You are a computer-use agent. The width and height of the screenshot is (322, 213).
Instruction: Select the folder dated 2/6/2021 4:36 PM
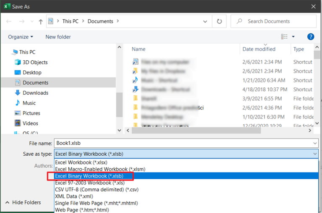coord(223,108)
